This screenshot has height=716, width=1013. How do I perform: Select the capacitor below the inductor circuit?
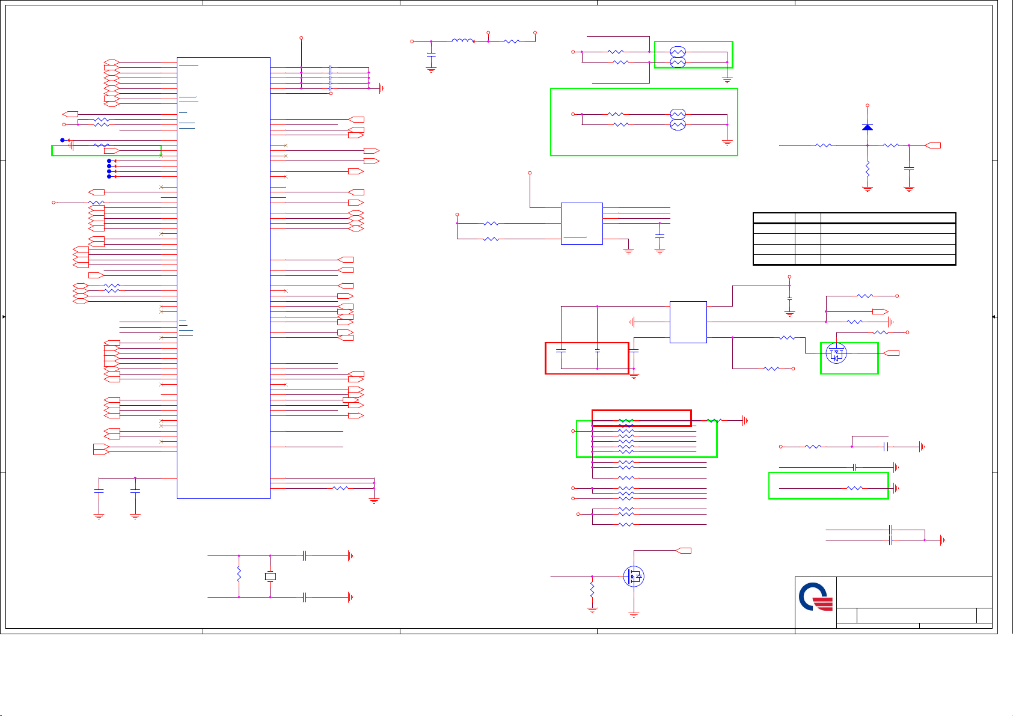click(431, 54)
